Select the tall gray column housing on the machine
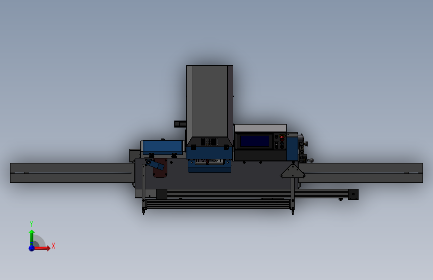Image resolution: width=433 pixels, height=280 pixels. [x=210, y=101]
